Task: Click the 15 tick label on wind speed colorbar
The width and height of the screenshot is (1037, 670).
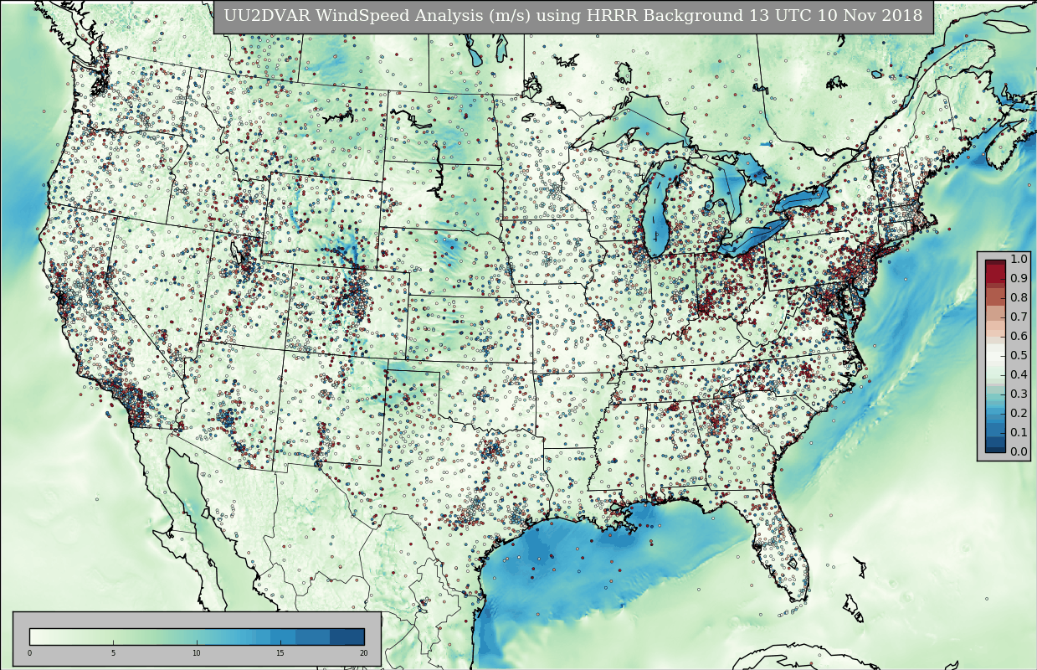Action: pos(280,653)
